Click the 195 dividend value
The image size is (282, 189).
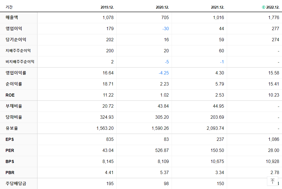[110, 184]
